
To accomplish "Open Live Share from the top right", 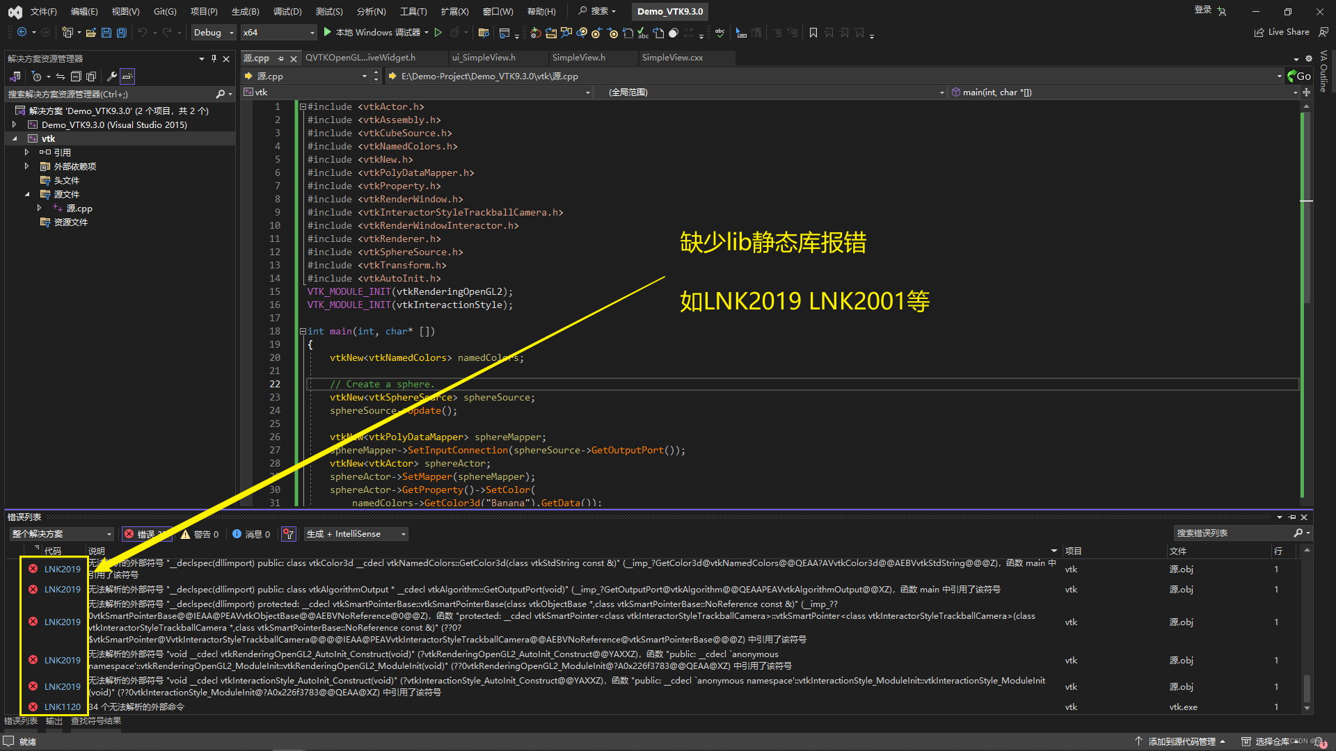I will coord(1282,31).
